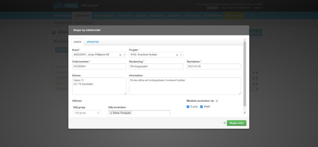Clear the selected Projekt value

click(x=177, y=55)
